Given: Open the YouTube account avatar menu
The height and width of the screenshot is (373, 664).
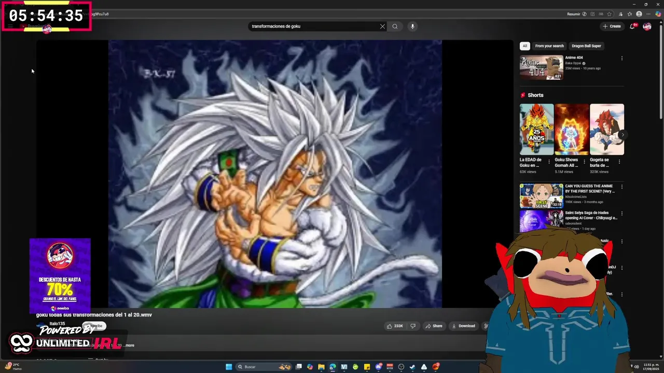Looking at the screenshot, I should coord(647,26).
